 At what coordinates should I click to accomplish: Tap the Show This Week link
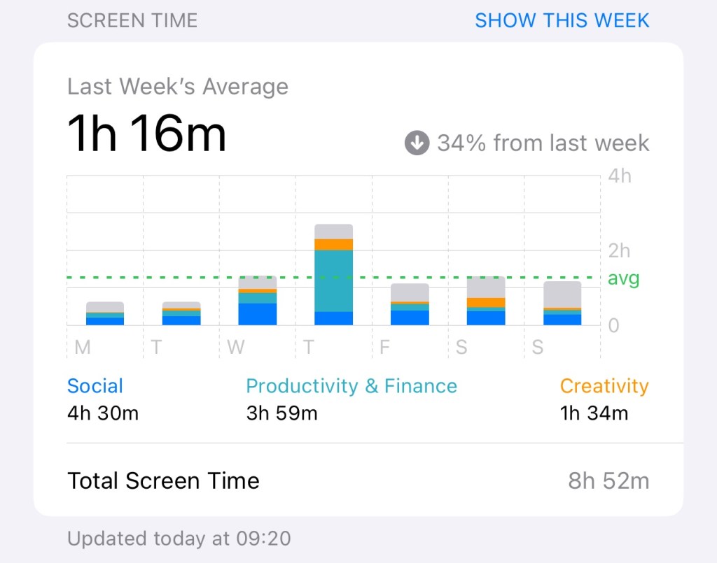(x=562, y=20)
